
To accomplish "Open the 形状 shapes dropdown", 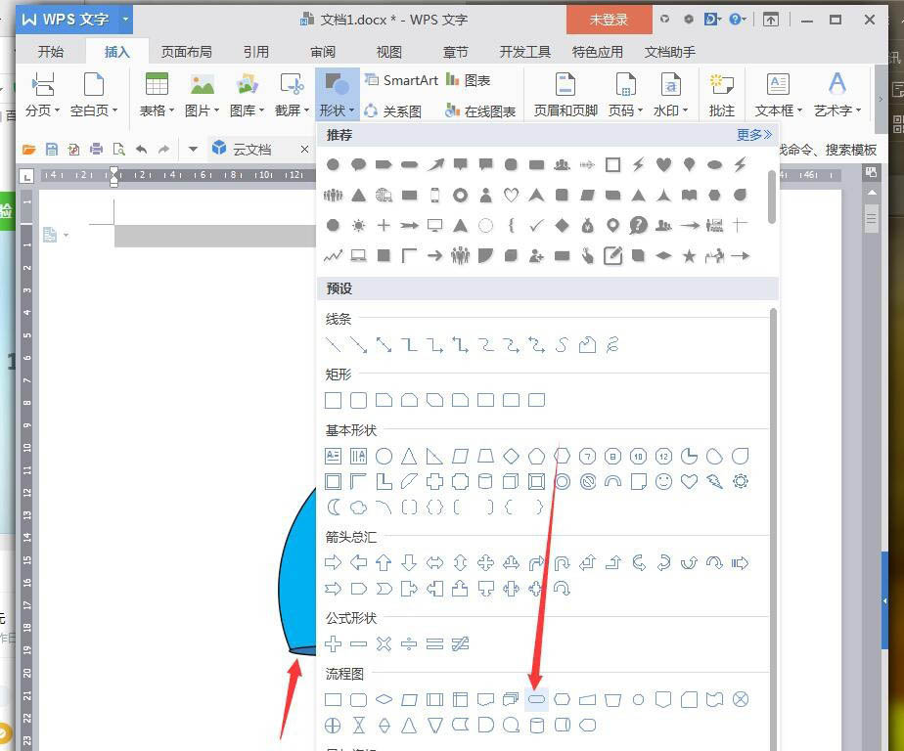I will tap(338, 95).
